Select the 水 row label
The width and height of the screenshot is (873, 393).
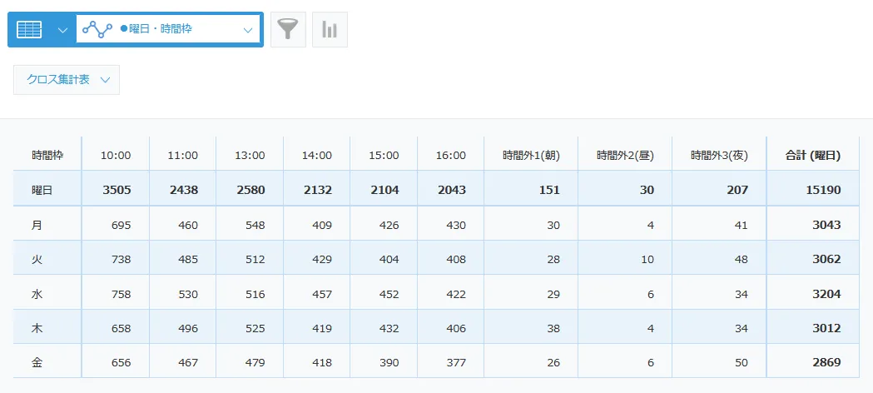37,294
